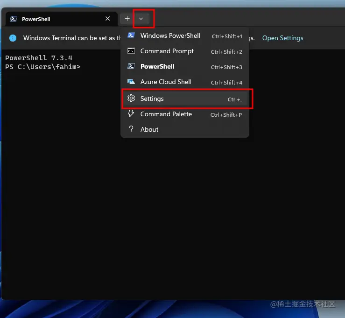This screenshot has height=318, width=345.
Task: Click the Ctrl+Shift+P shortcut label
Action: tap(226, 115)
